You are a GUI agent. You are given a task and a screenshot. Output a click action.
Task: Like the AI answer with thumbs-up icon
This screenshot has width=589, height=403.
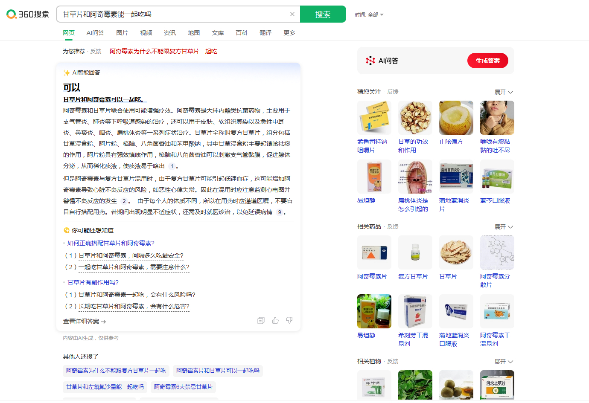click(x=275, y=320)
